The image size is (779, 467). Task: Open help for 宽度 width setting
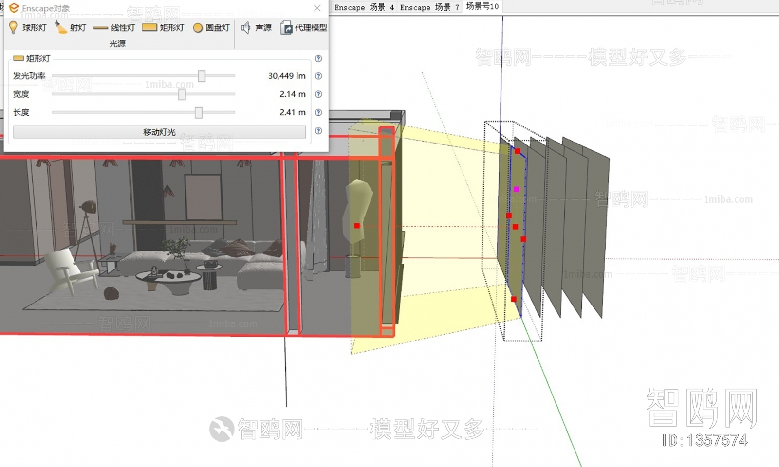point(318,94)
